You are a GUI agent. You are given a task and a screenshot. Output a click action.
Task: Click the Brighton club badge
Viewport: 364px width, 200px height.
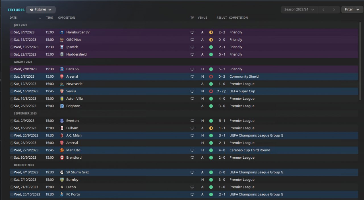(x=62, y=106)
